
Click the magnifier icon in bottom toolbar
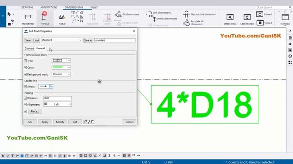coord(60,156)
